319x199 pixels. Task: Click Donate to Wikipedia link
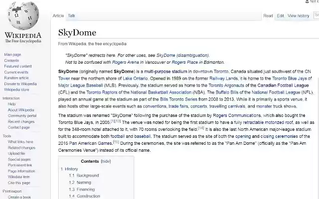tap(20, 84)
